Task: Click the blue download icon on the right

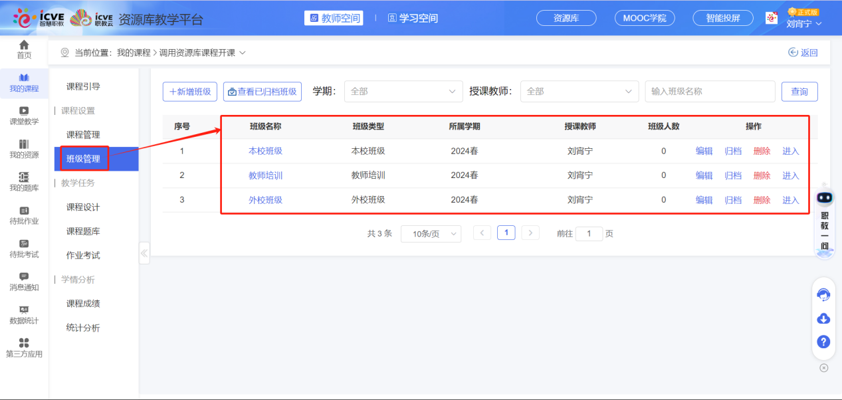Action: point(823,318)
